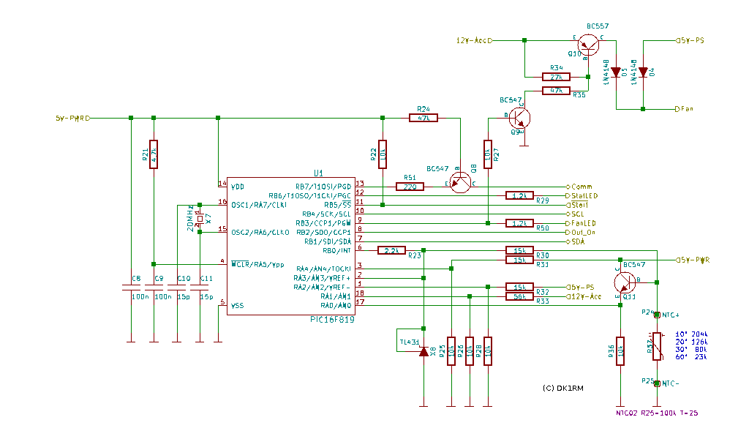Select the R24 47k resistor

click(423, 117)
